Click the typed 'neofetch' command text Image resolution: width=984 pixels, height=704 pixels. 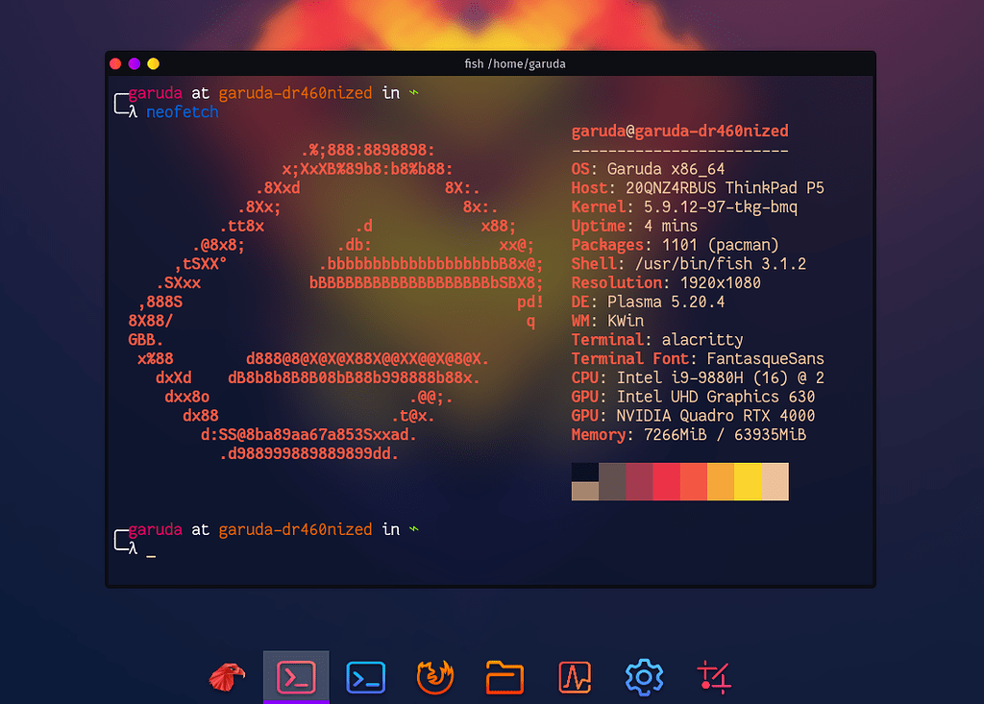[x=182, y=112]
